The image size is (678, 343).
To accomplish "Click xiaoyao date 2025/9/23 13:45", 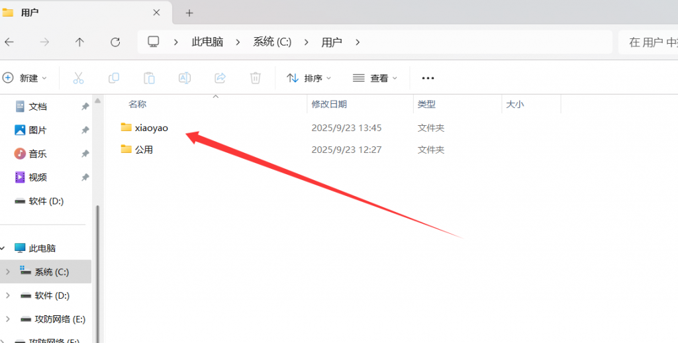I will click(x=346, y=128).
